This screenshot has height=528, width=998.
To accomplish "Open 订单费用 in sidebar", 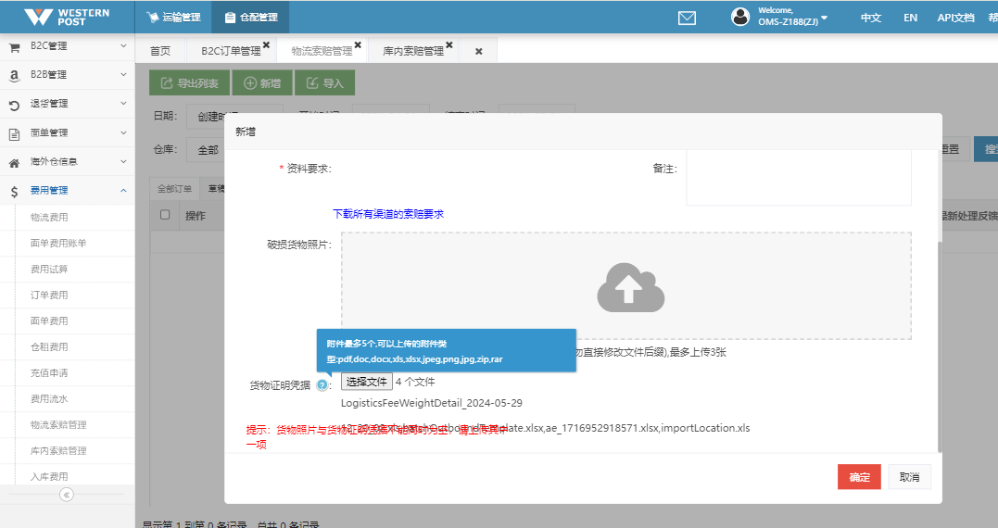I will click(x=49, y=295).
